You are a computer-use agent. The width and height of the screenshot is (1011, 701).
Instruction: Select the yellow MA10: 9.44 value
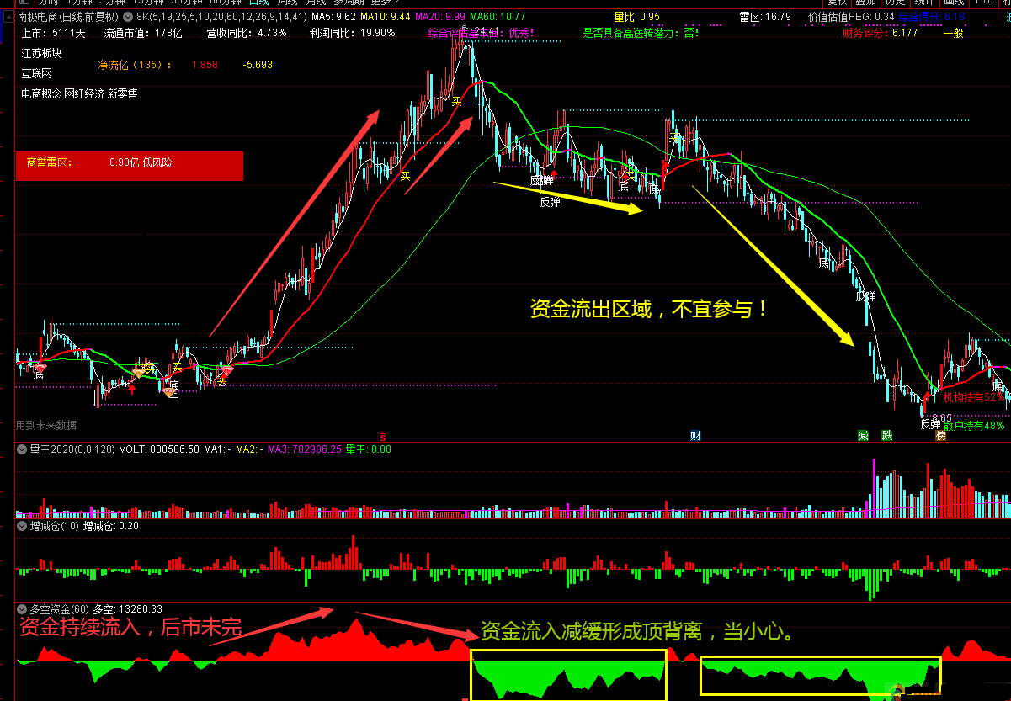(386, 17)
